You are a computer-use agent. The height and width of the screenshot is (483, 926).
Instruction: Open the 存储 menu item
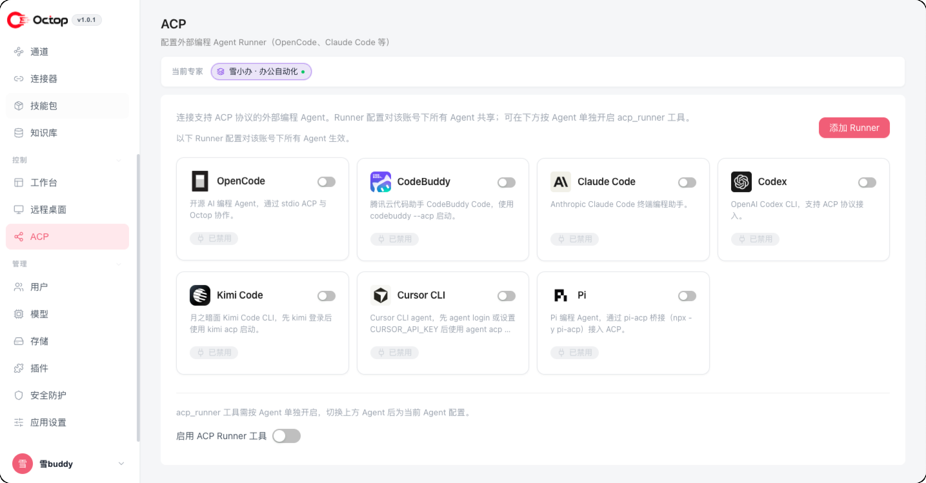[68, 341]
